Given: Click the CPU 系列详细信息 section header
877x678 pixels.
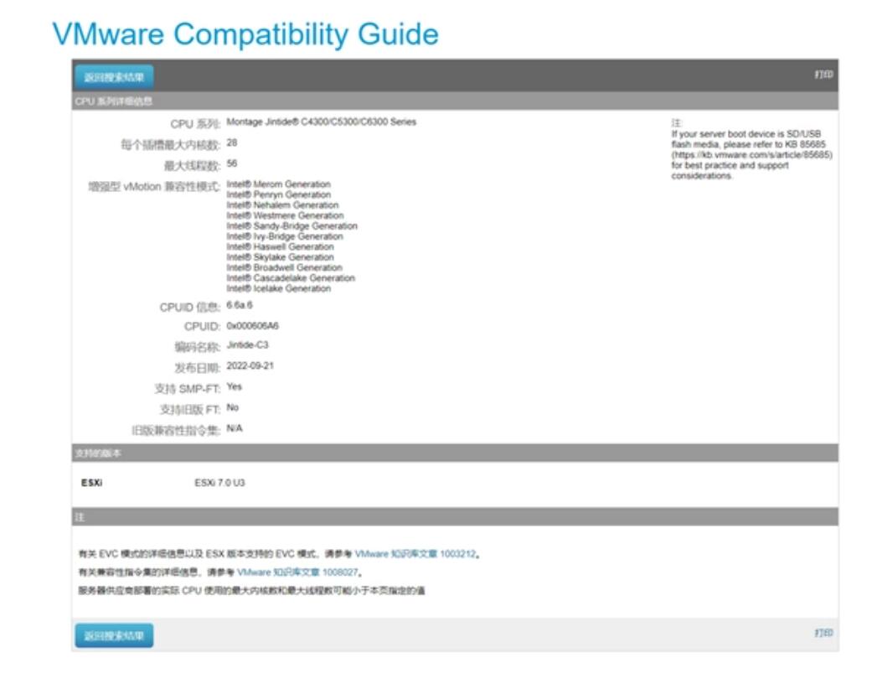Looking at the screenshot, I should 455,101.
